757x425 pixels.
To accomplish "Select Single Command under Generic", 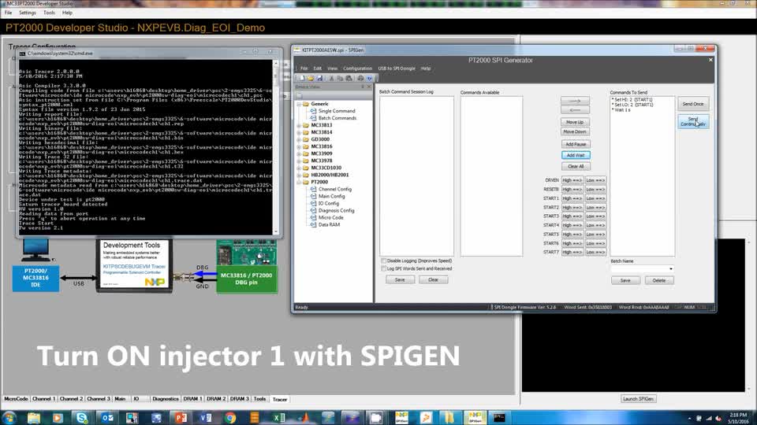I will click(336, 111).
